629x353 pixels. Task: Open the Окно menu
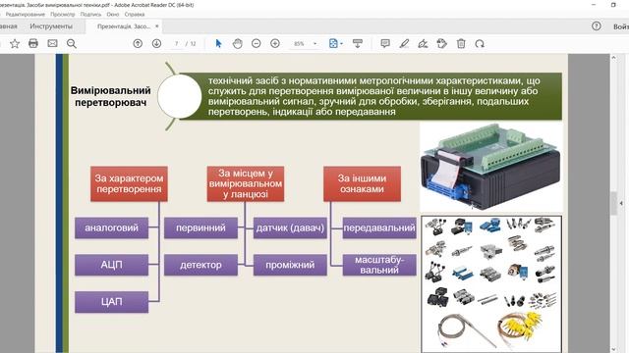point(113,14)
